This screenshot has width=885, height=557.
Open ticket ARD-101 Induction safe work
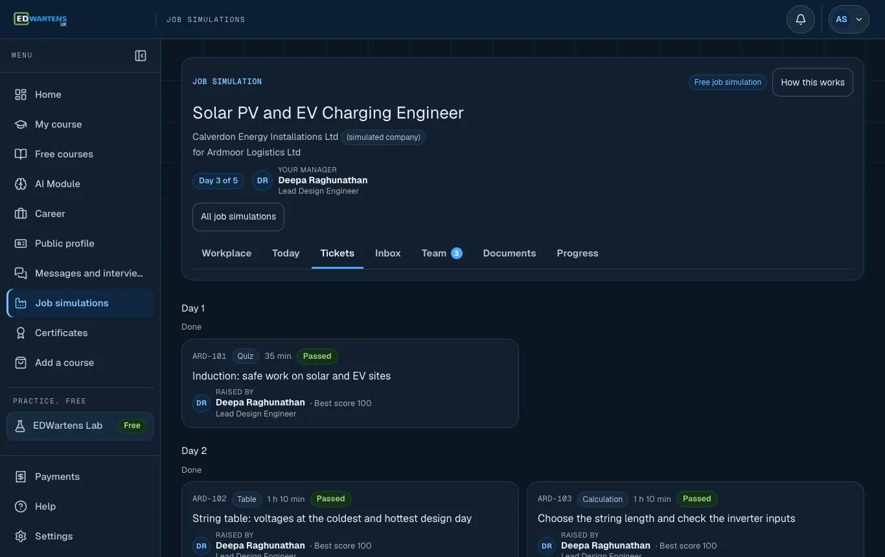point(350,383)
